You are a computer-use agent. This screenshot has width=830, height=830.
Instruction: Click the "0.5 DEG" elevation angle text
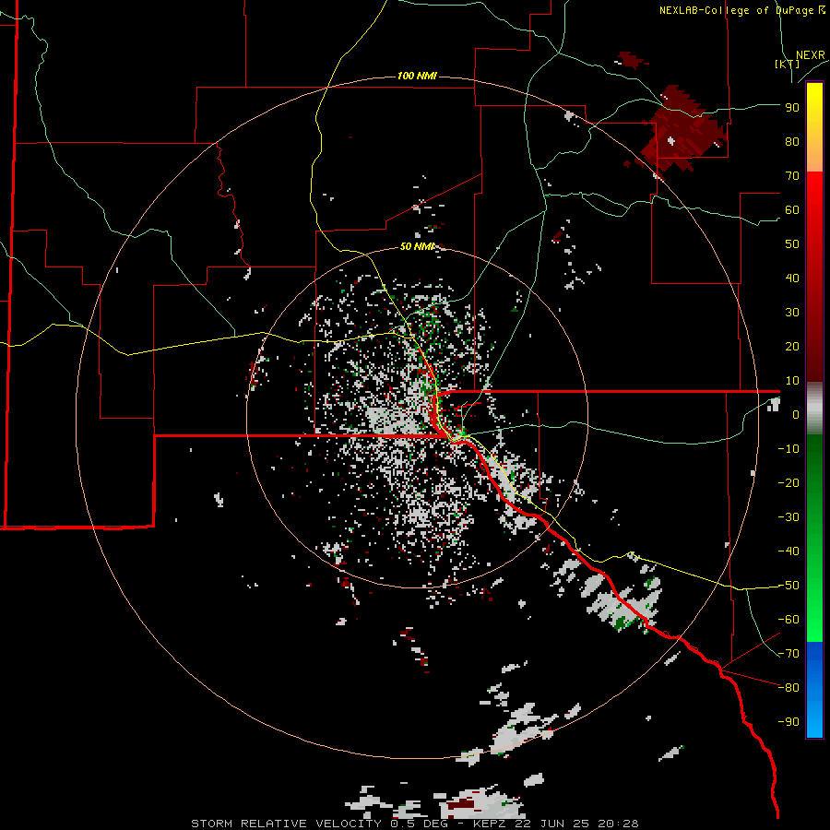(x=420, y=824)
